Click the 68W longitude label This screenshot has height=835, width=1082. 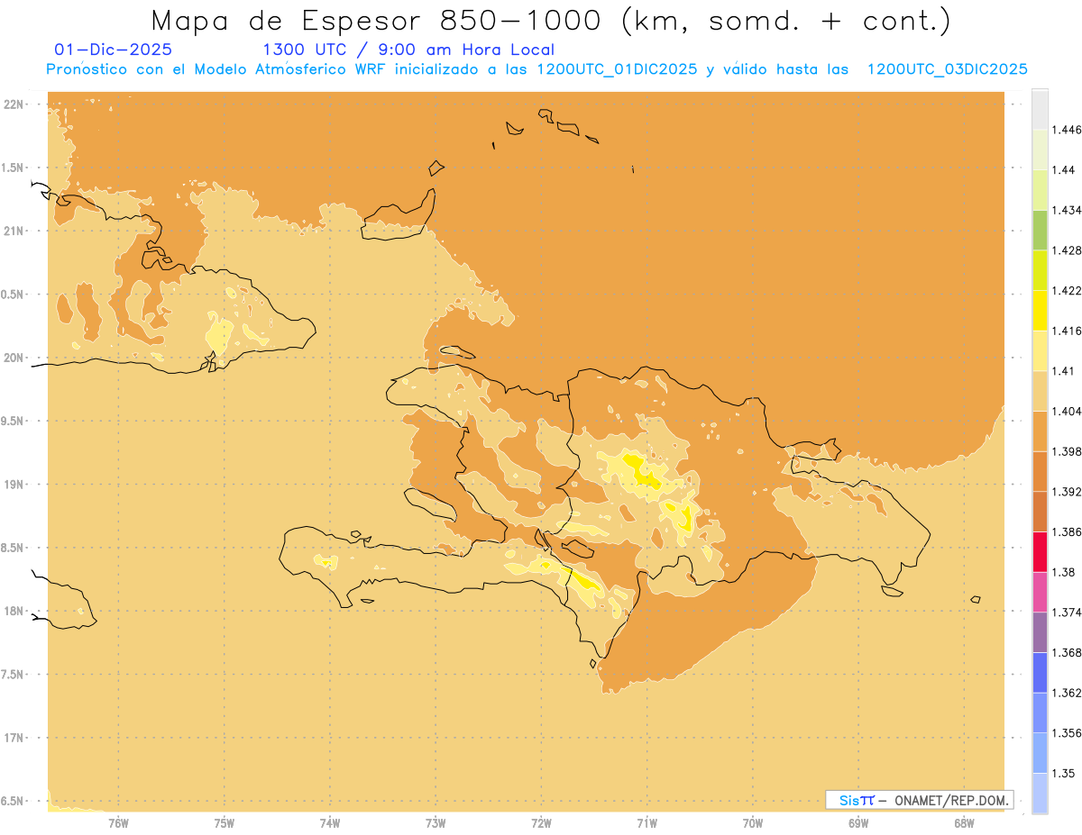coord(964,821)
